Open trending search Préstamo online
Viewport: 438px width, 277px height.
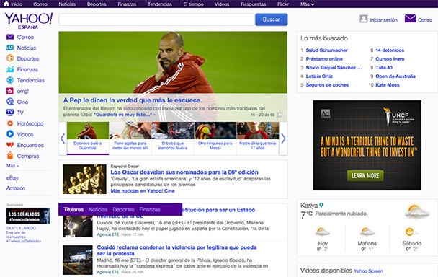[x=324, y=59]
